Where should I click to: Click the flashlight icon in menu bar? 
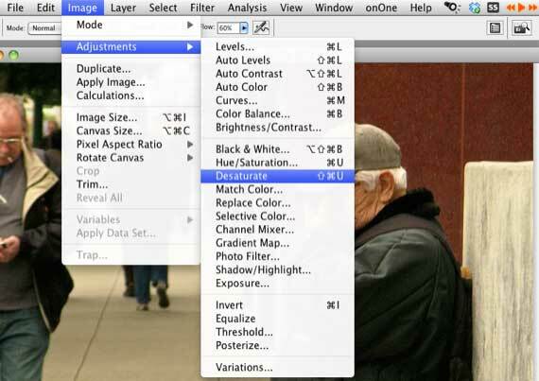pyautogui.click(x=452, y=8)
